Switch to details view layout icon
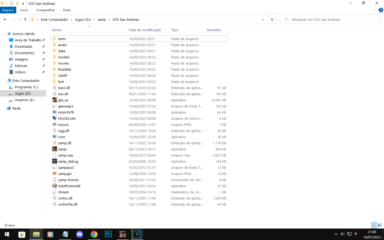Image resolution: width=384 pixels, height=240 pixels. (x=374, y=225)
